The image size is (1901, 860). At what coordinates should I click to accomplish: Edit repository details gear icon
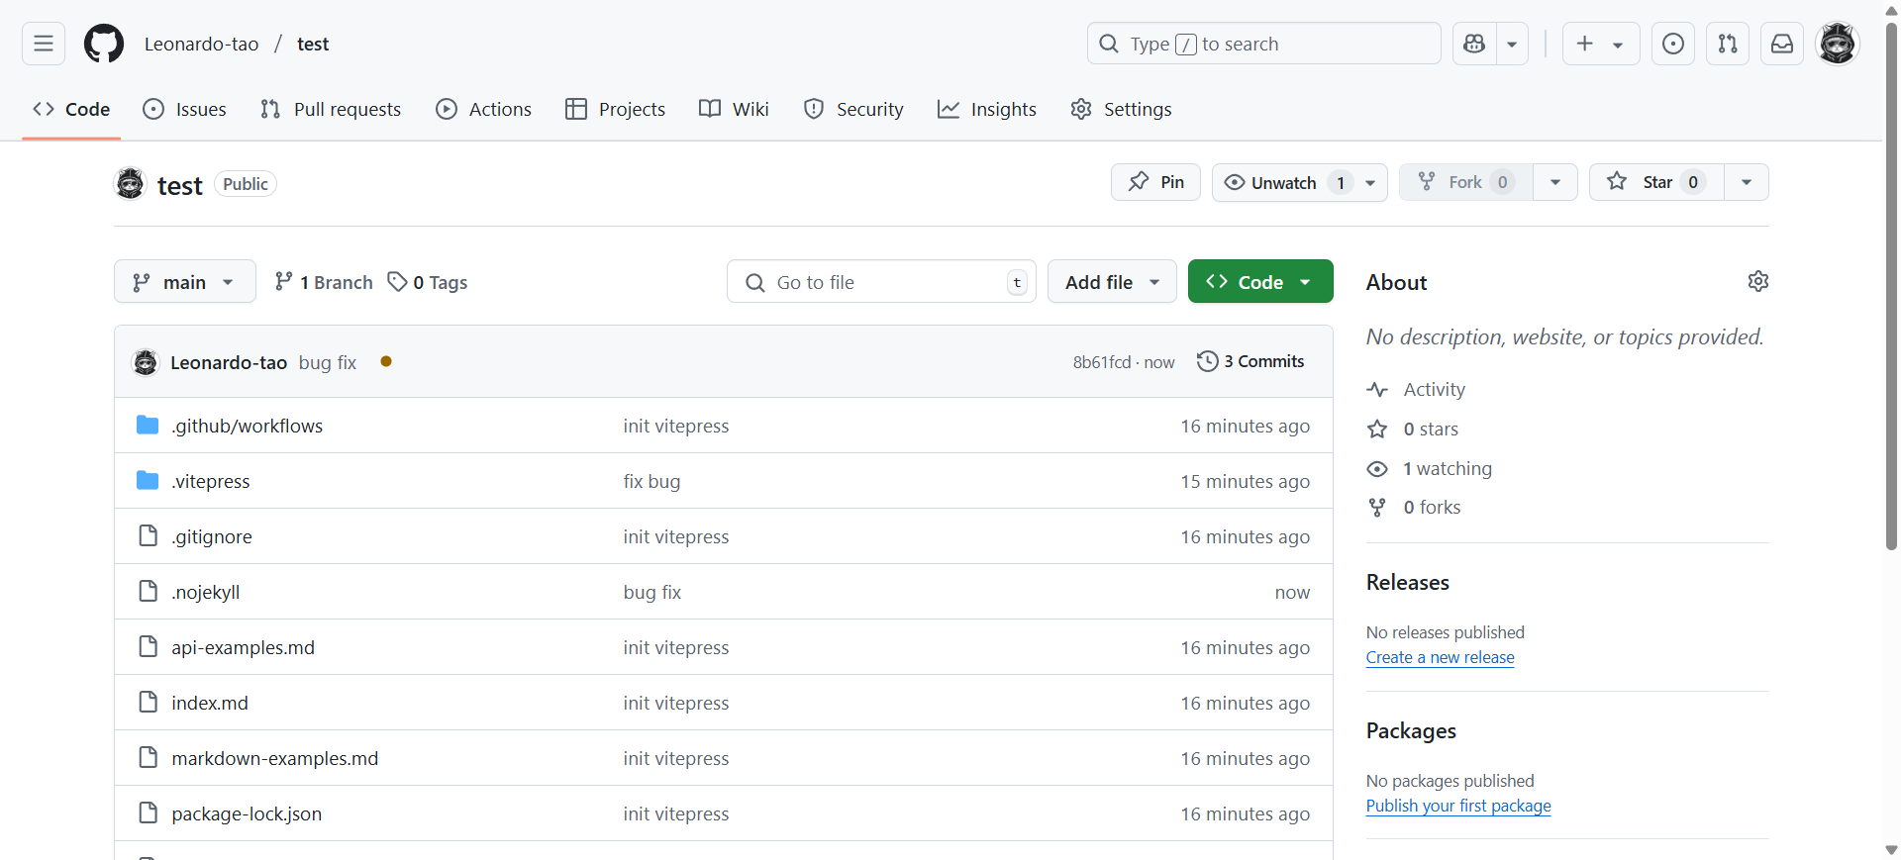pos(1758,281)
